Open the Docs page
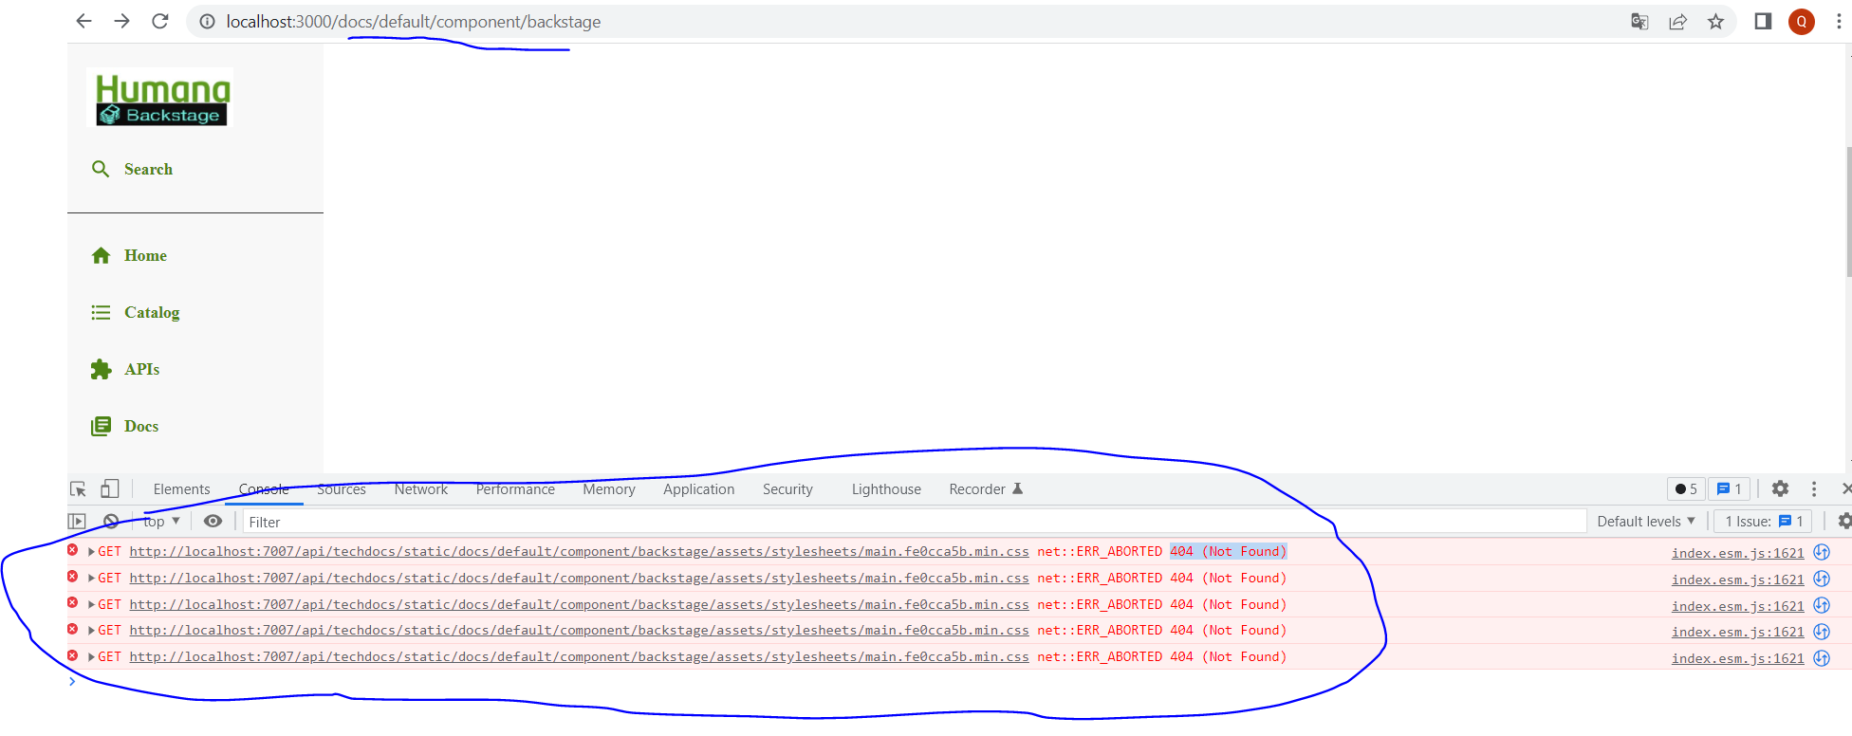The width and height of the screenshot is (1852, 736). coord(141,426)
